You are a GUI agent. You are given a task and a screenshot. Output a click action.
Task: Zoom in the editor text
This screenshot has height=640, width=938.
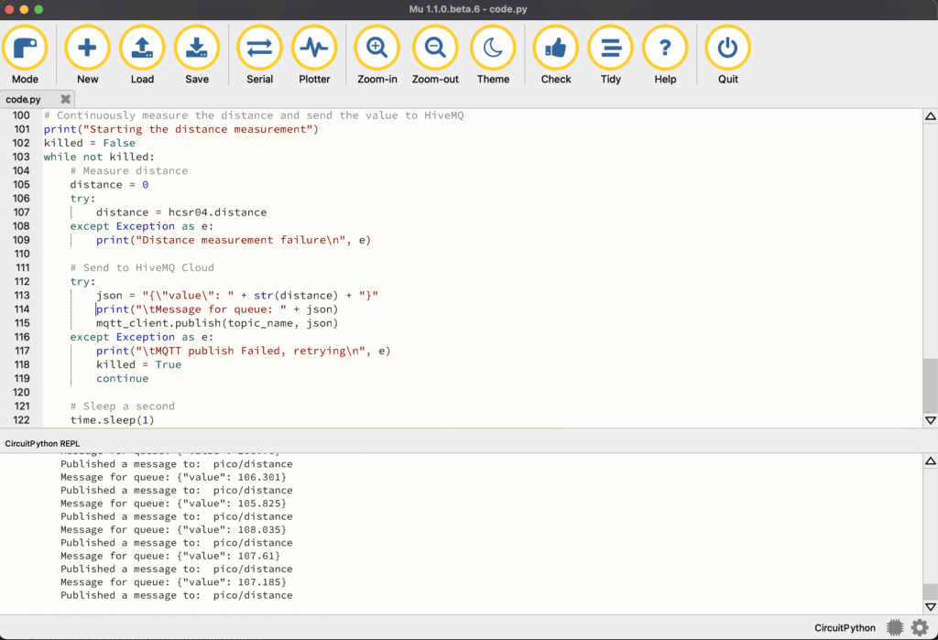click(376, 54)
